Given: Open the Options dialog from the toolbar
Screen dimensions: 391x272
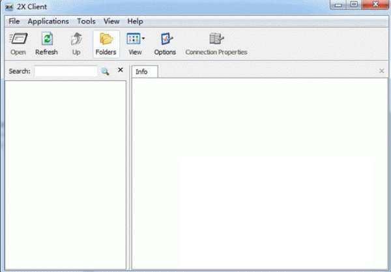Looking at the screenshot, I should click(165, 44).
